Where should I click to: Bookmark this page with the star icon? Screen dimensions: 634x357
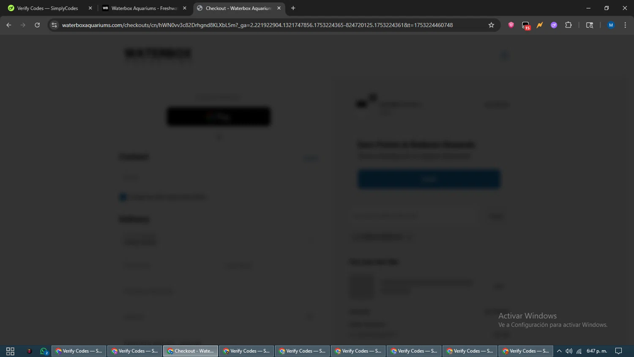[491, 25]
